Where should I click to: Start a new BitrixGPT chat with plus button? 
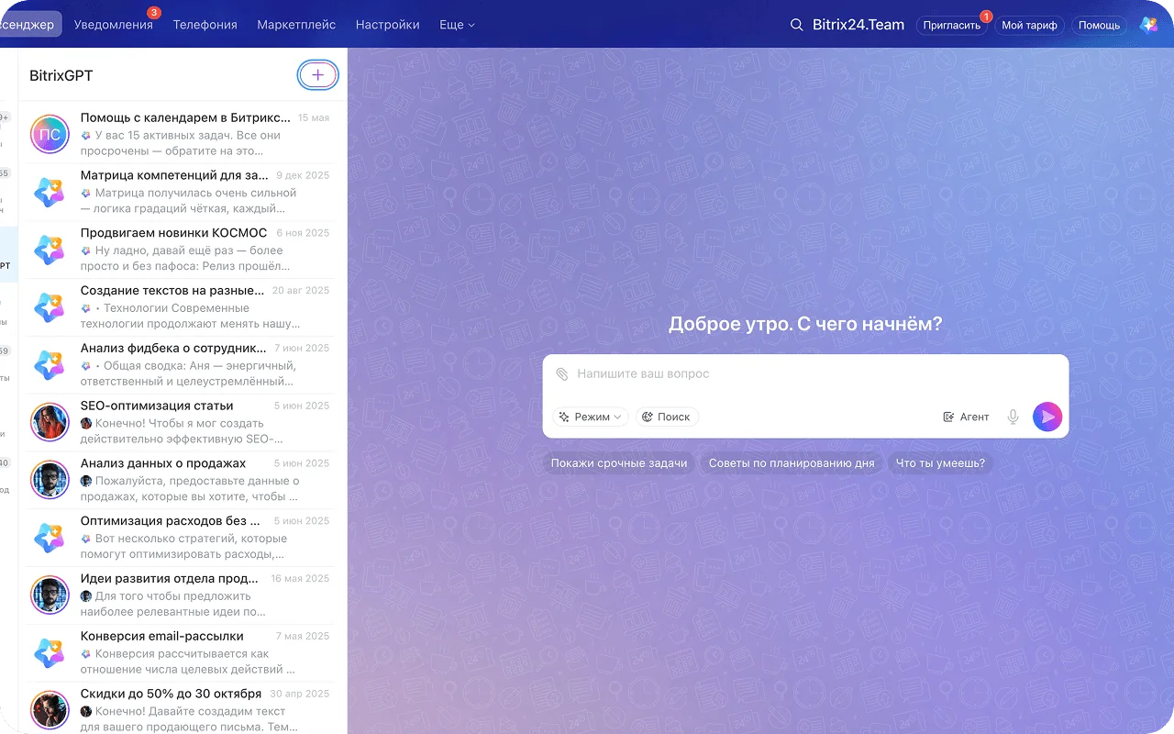(318, 75)
